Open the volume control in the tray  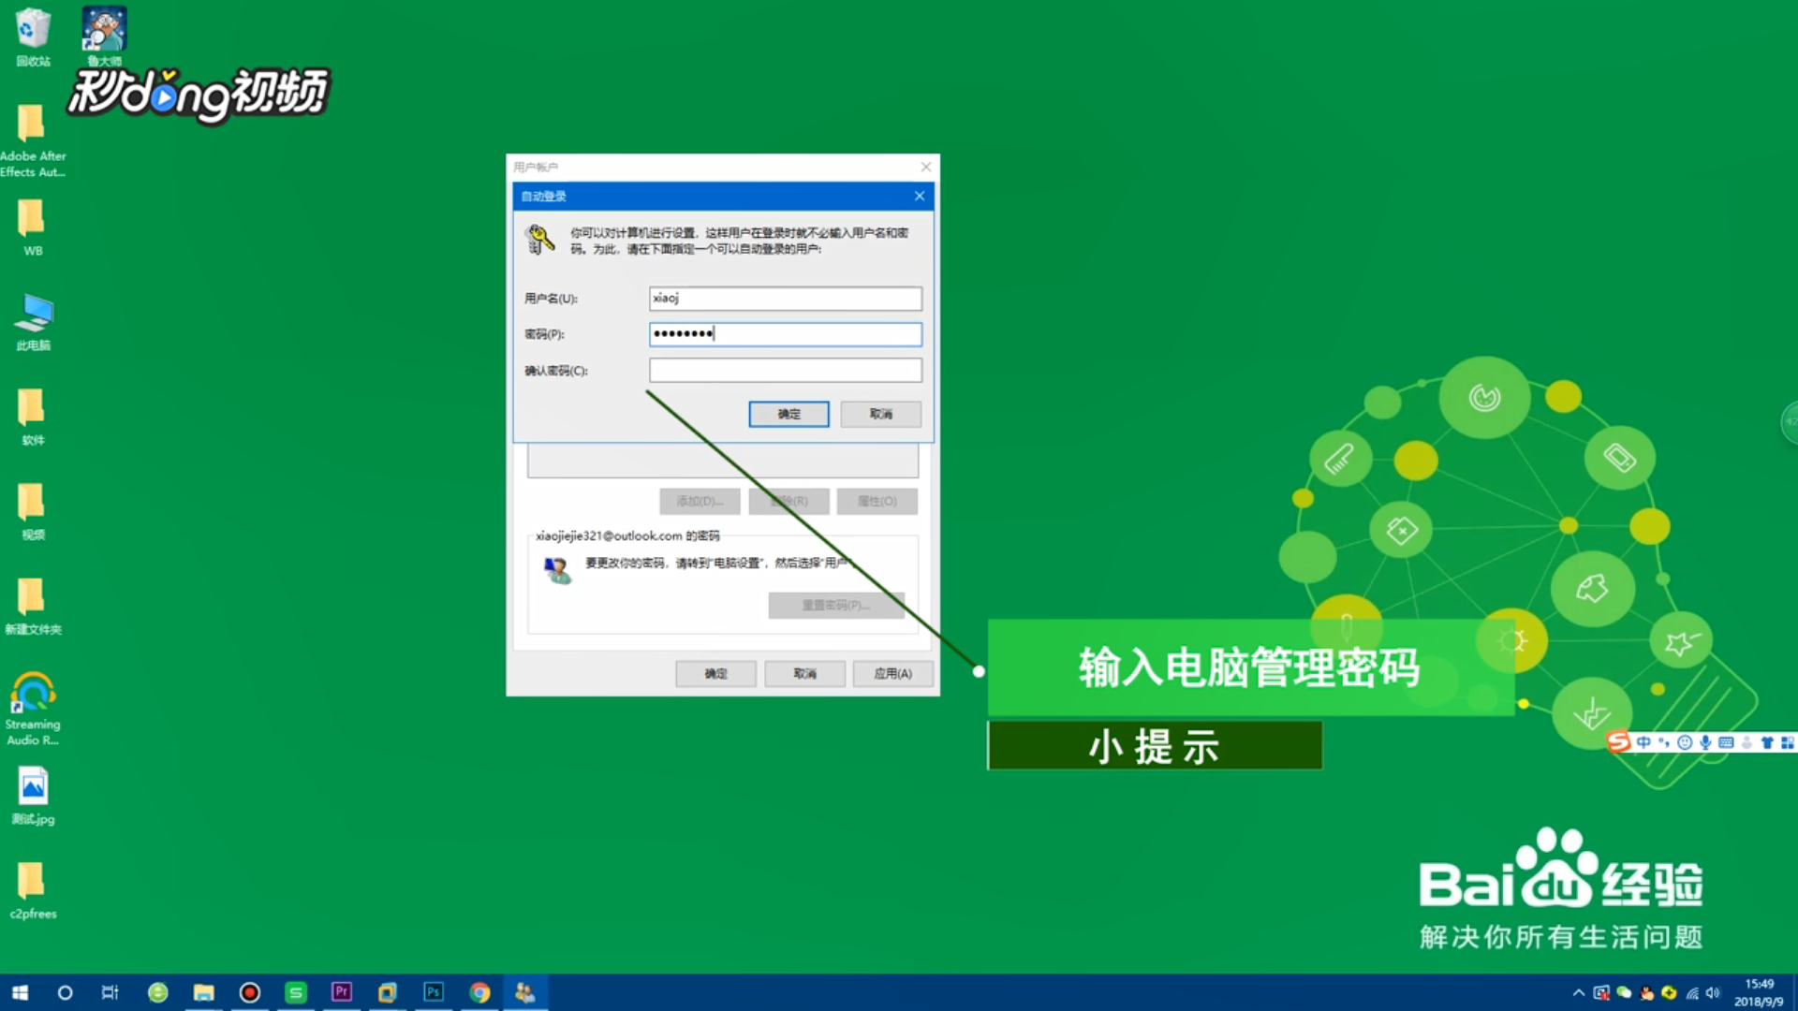point(1713,993)
